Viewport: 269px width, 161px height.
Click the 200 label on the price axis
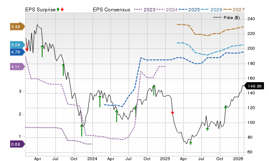point(251,48)
